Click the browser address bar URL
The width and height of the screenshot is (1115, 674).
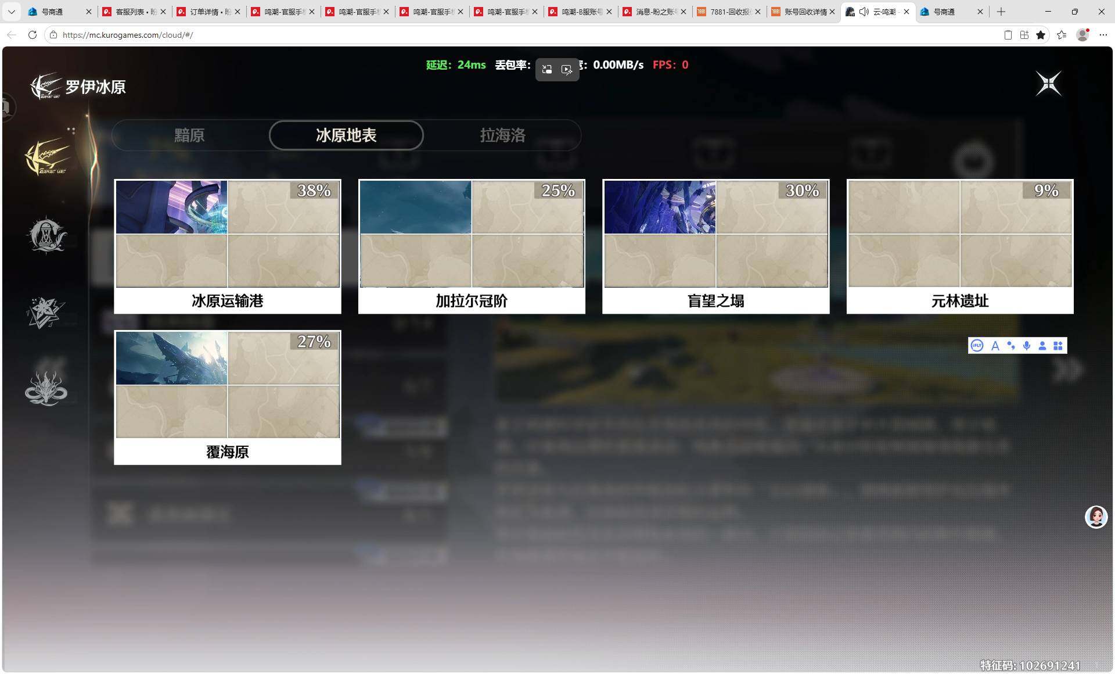[128, 35]
